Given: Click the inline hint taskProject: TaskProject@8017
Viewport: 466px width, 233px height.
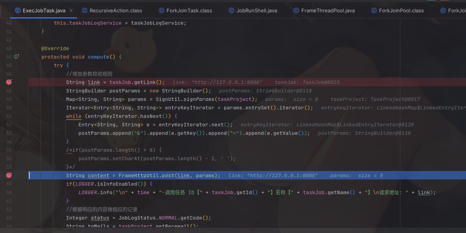Looking at the screenshot, I should coord(375,99).
